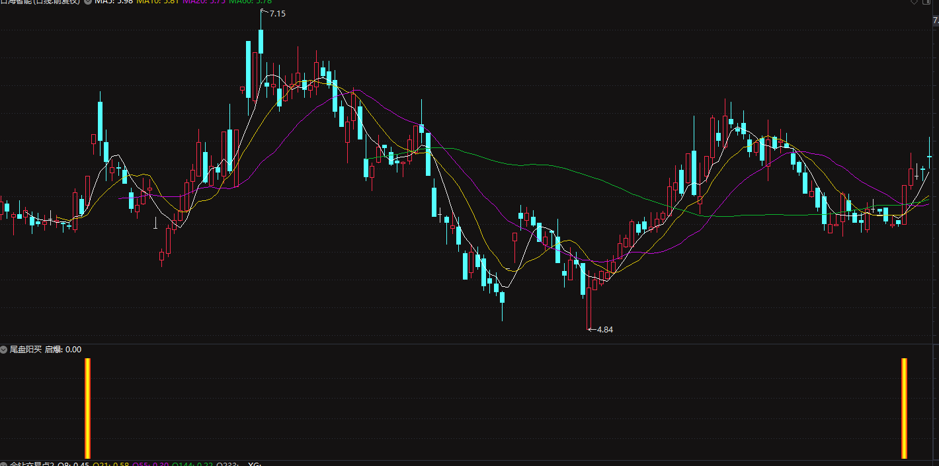The height and width of the screenshot is (466, 939).
Task: Select the yellow MA10 label
Action: point(157,2)
